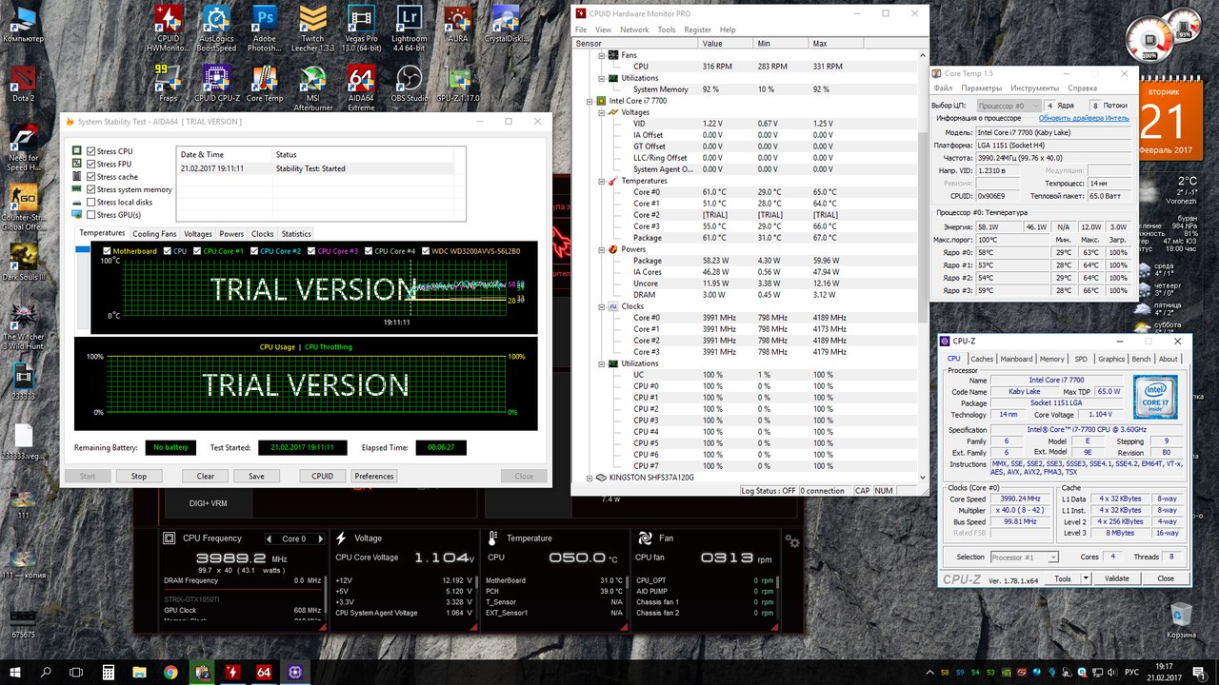Toggle the WDC WD3200AVVS graph checkbox
This screenshot has width=1219, height=685.
[424, 251]
